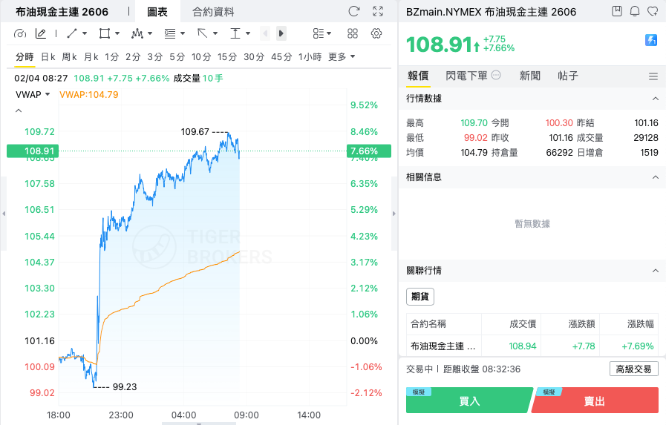Open 高級交易 advanced trading
Image resolution: width=666 pixels, height=425 pixels.
[x=634, y=369]
